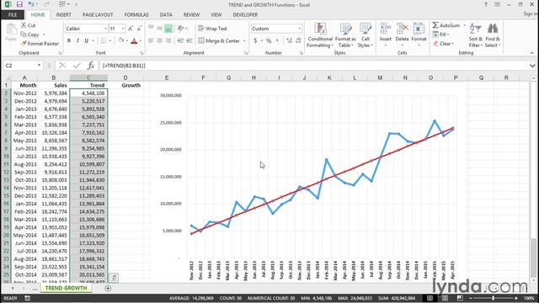The width and height of the screenshot is (539, 303).
Task: Open Sort & Filter options
Action: point(475,35)
